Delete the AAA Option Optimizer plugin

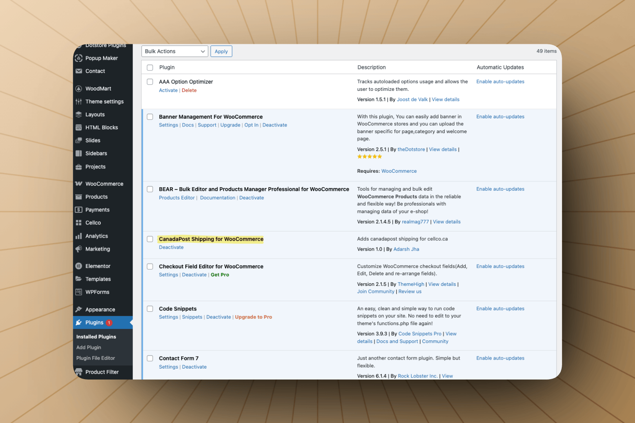(x=189, y=90)
